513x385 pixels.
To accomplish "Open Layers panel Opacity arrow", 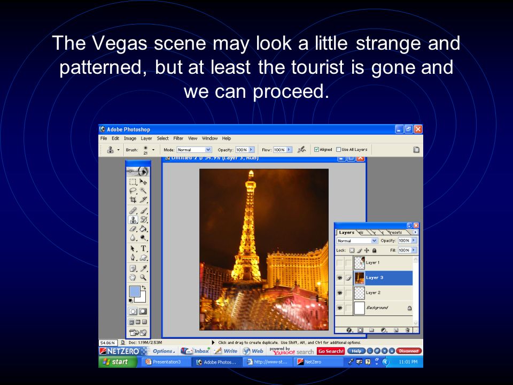I will pyautogui.click(x=414, y=240).
